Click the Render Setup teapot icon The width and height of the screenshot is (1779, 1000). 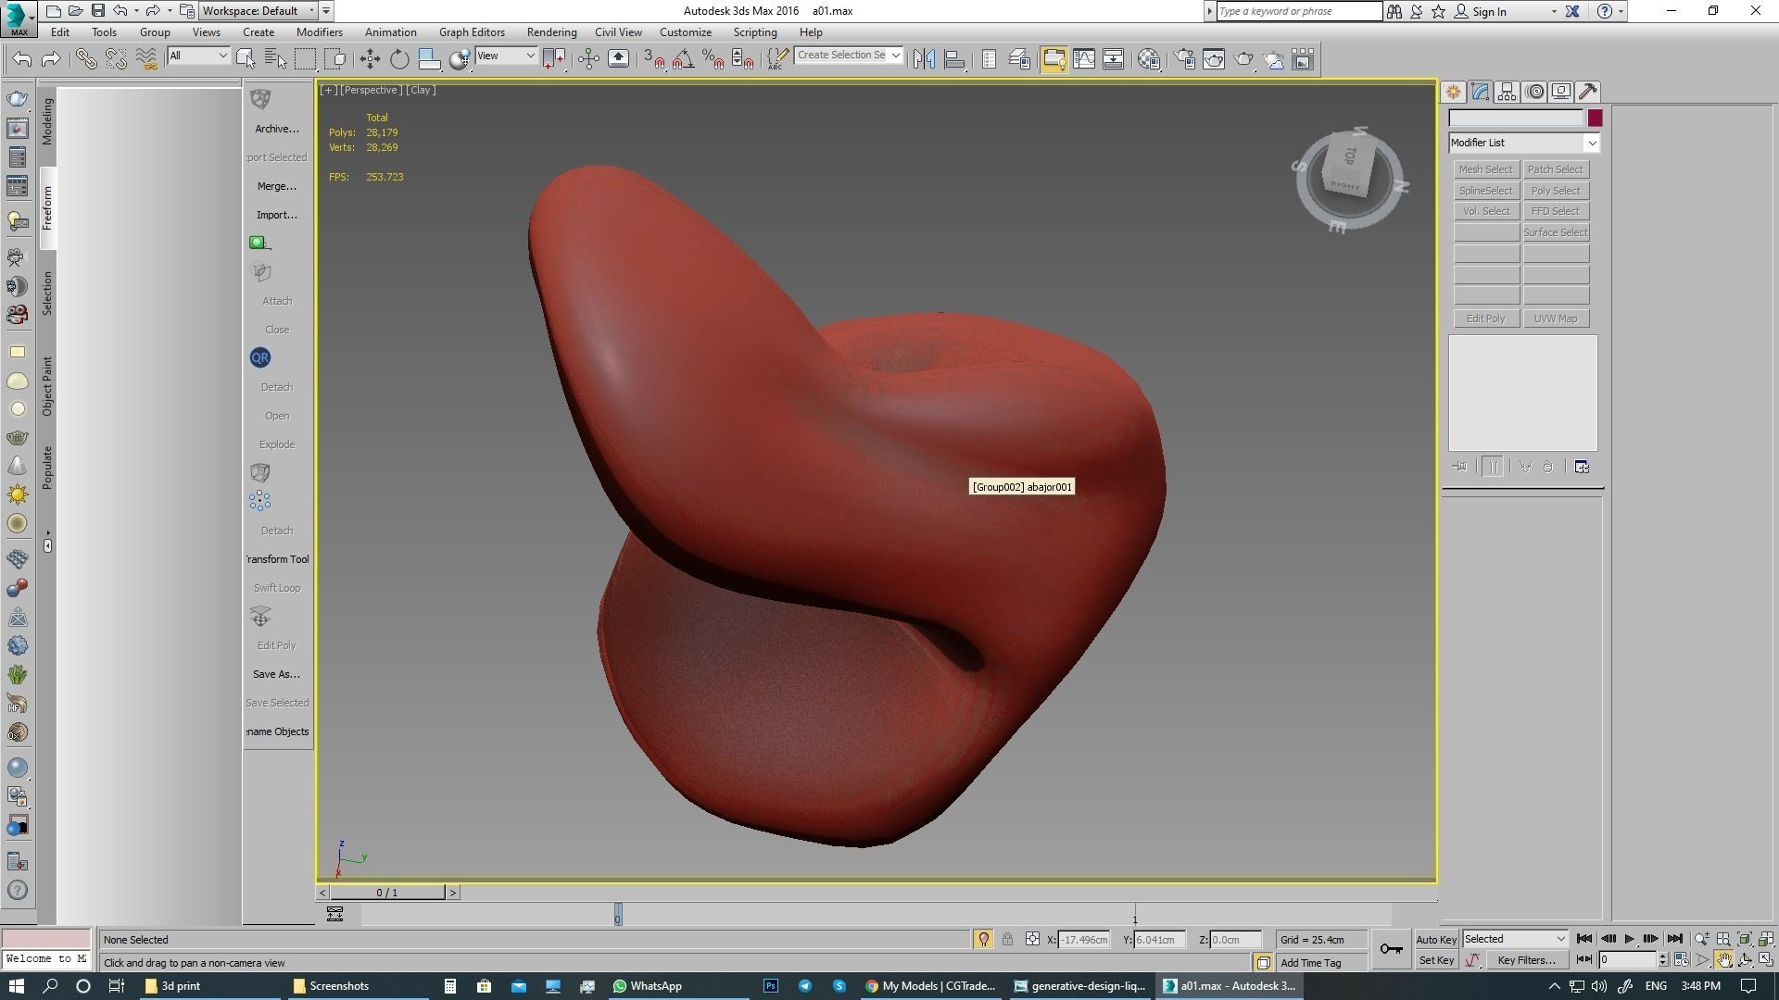[x=1184, y=59]
